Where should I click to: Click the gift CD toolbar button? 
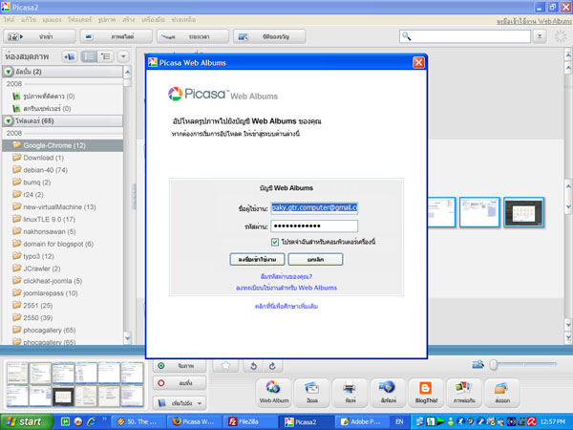tap(269, 36)
